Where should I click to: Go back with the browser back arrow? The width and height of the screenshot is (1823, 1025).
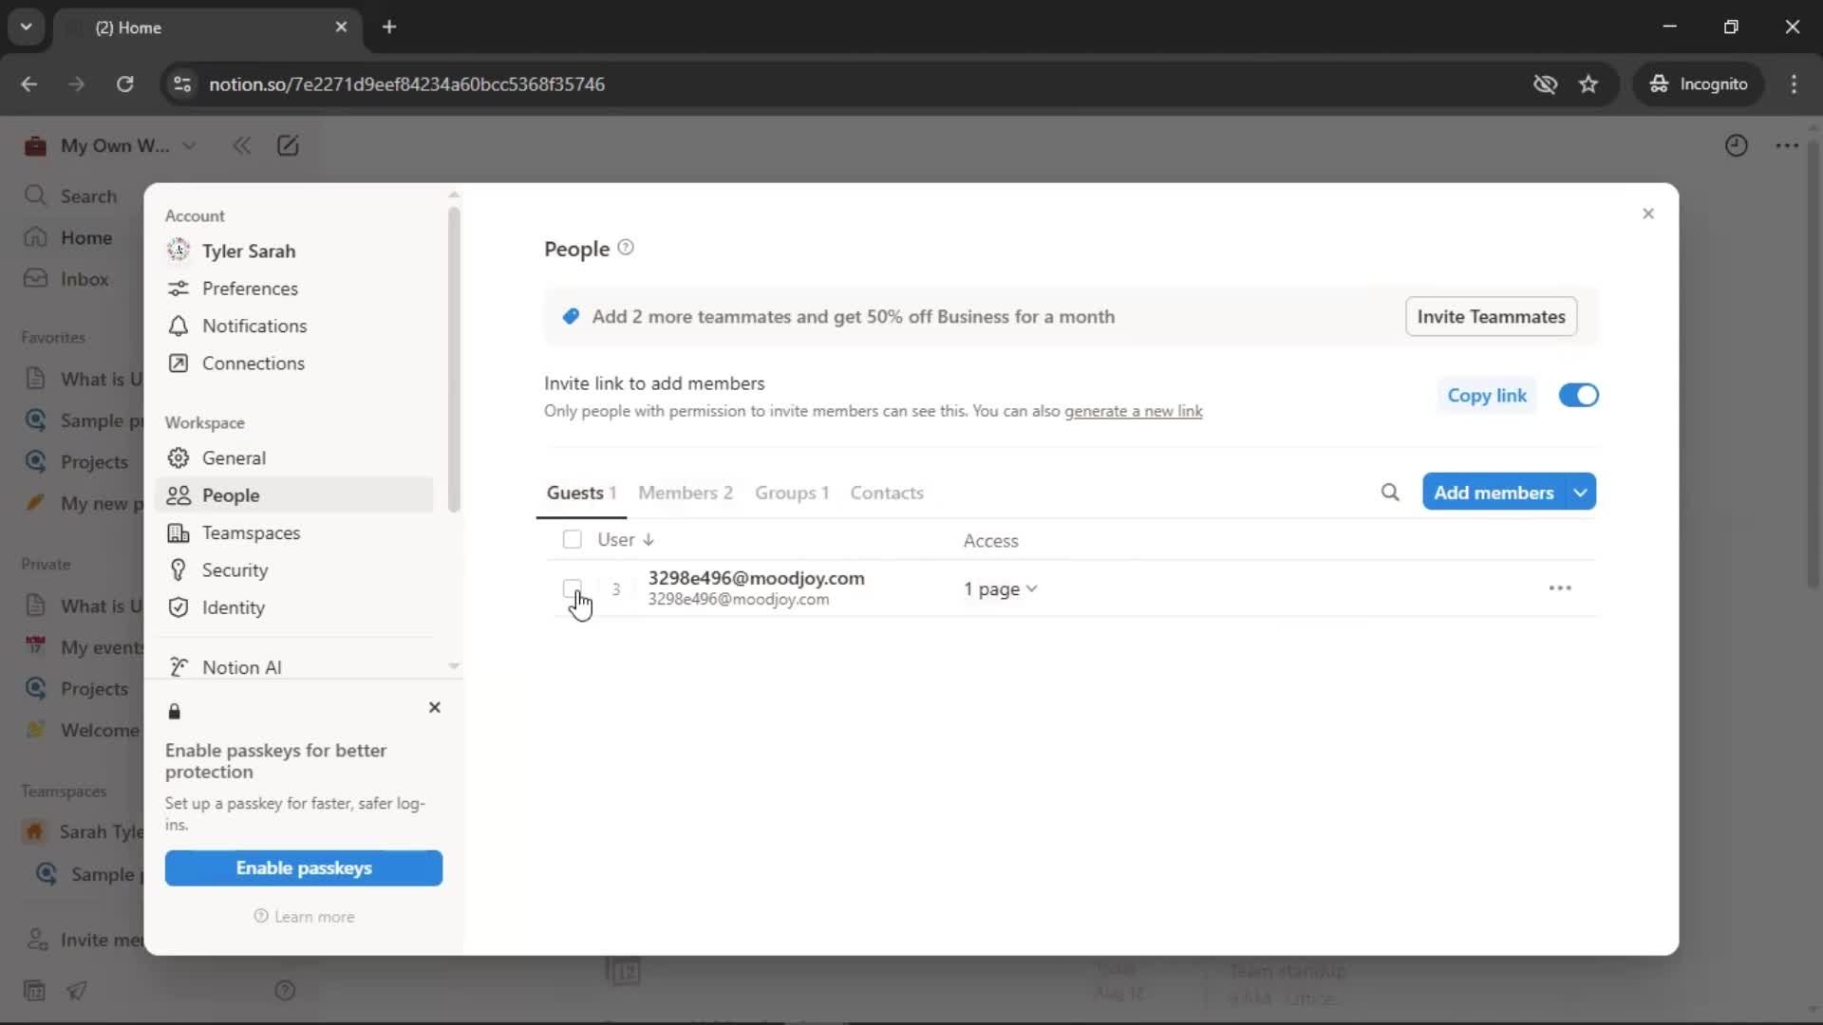point(29,84)
